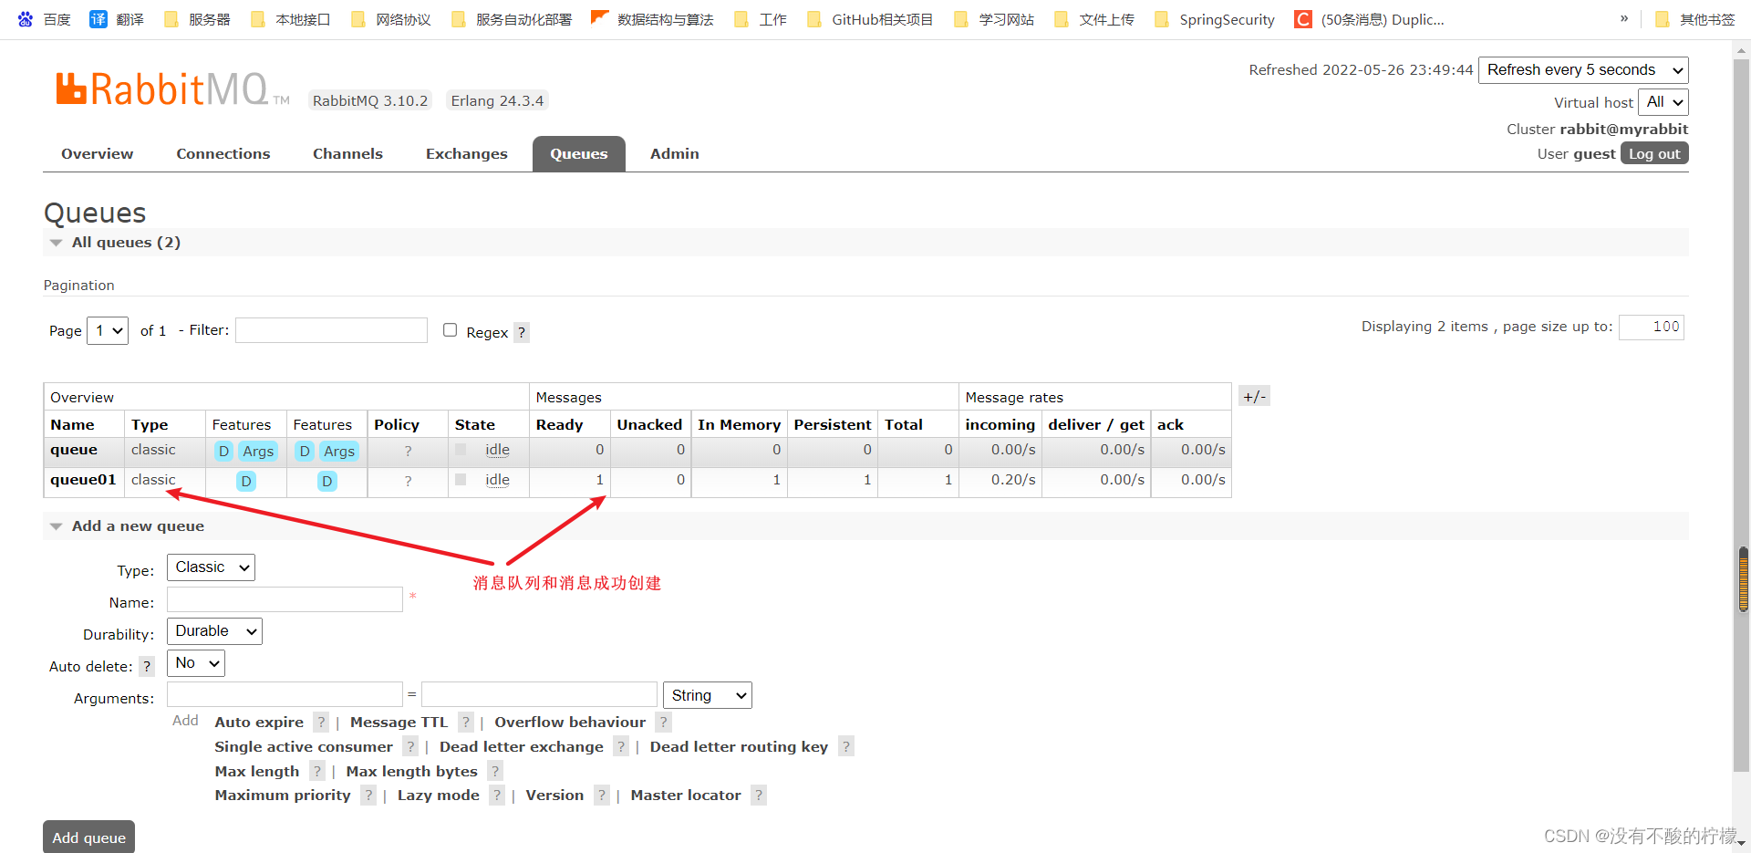Click the Auto expire help icon
This screenshot has width=1751, height=853.
321,723
